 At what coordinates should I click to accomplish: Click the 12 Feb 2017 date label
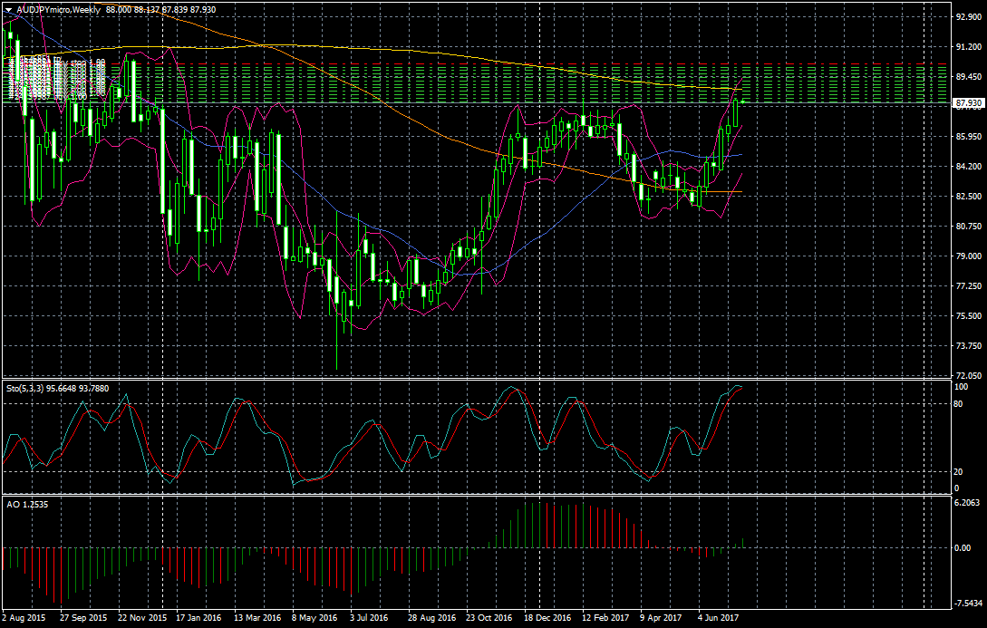point(605,617)
